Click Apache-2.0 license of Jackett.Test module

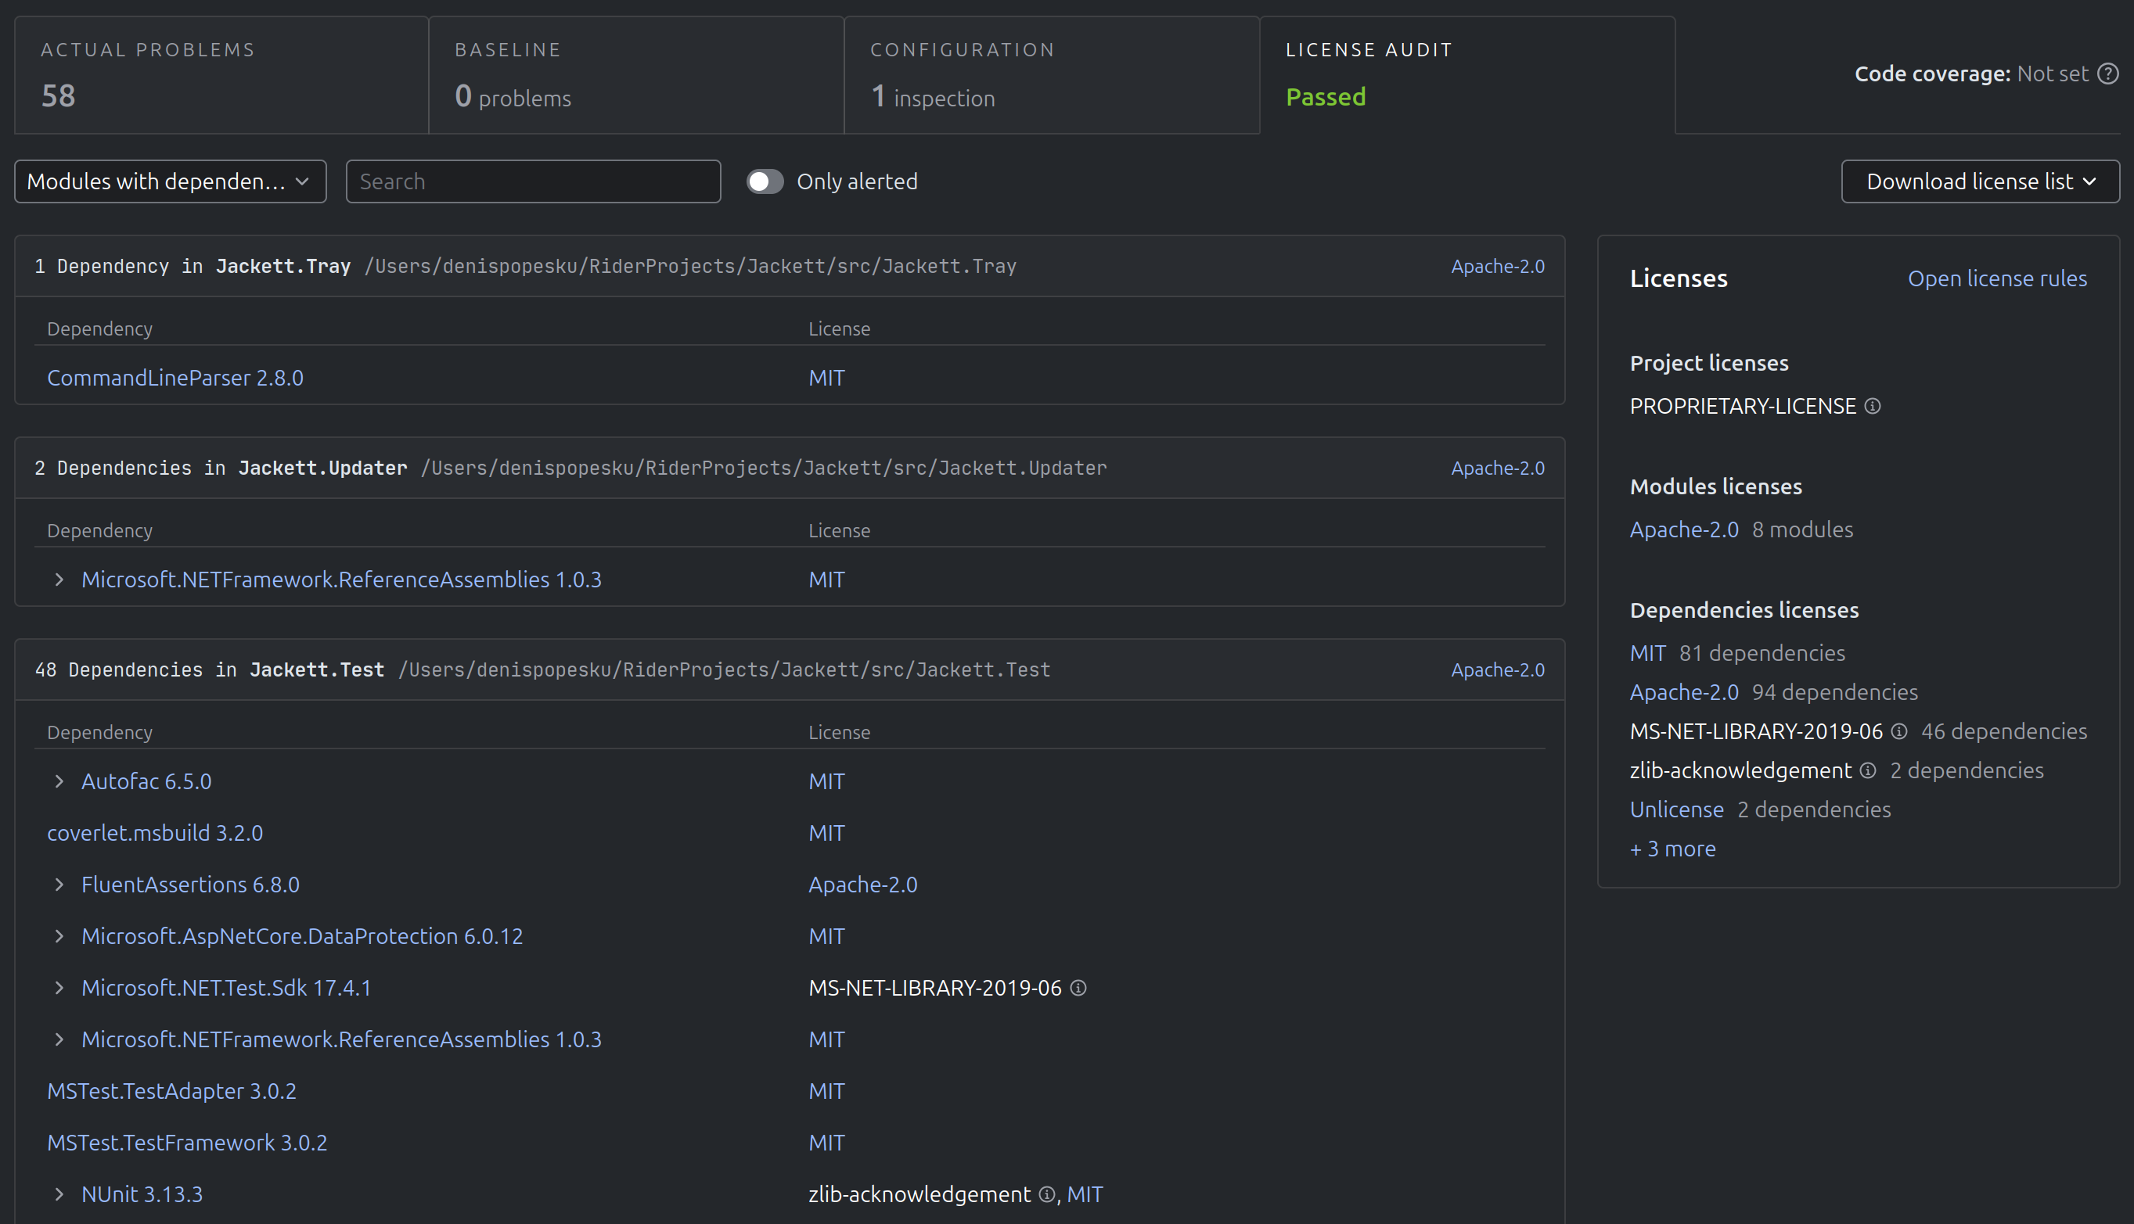tap(1497, 670)
